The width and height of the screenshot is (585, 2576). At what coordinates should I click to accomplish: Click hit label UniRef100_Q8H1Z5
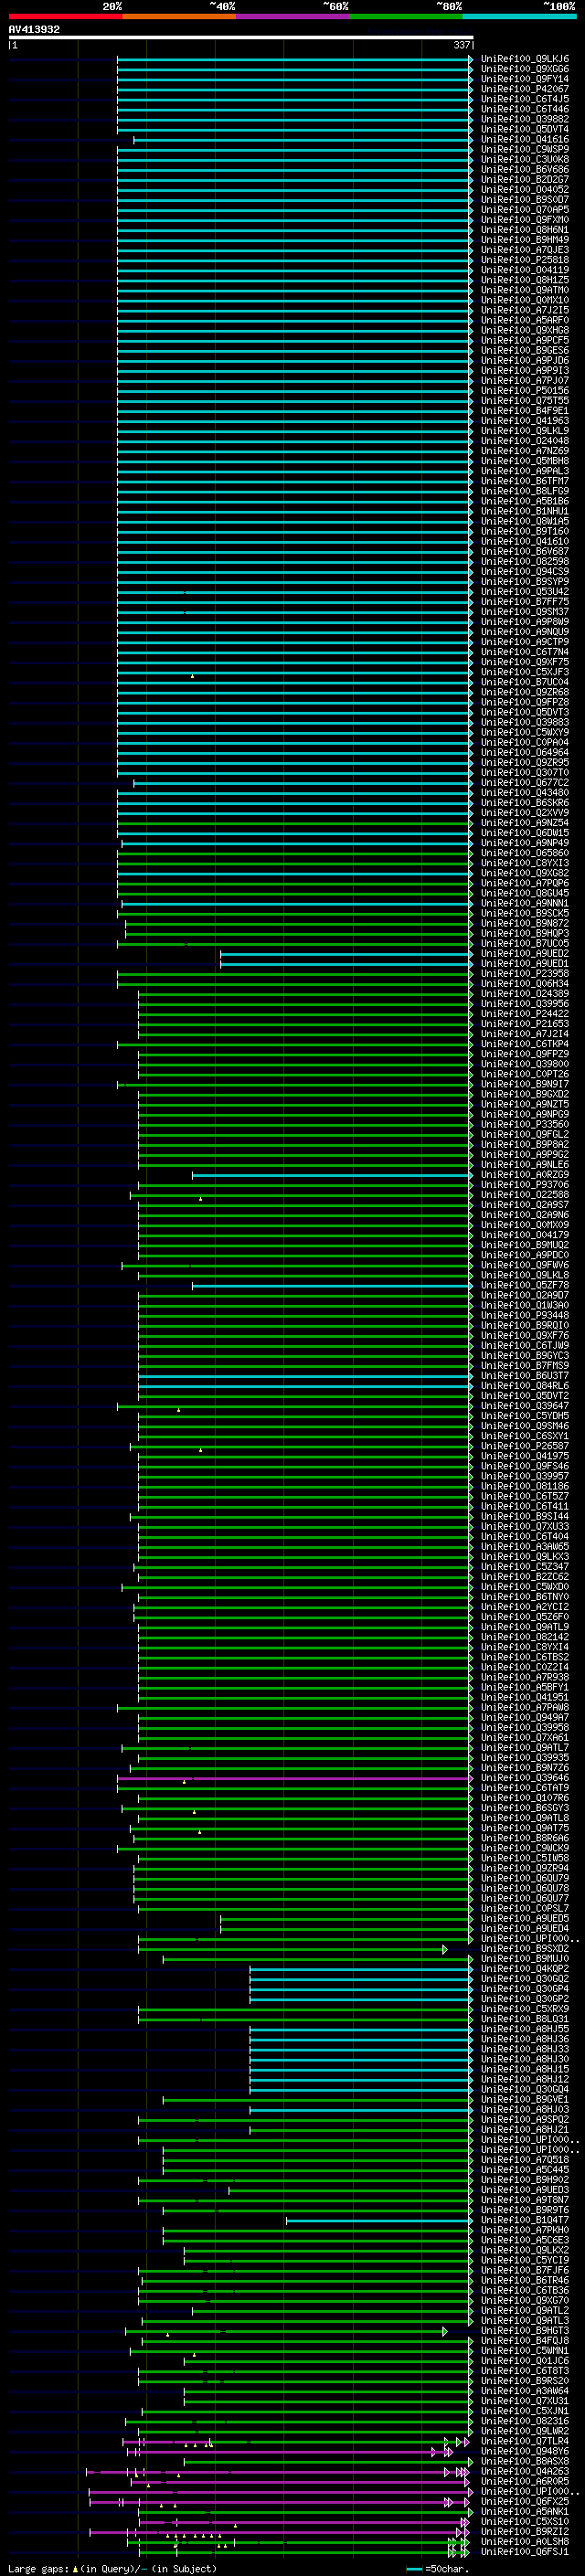[x=525, y=280]
